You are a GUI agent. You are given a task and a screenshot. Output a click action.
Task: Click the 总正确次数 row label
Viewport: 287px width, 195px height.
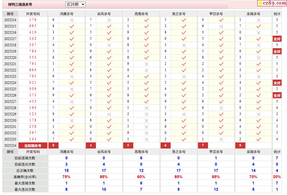[25, 171]
